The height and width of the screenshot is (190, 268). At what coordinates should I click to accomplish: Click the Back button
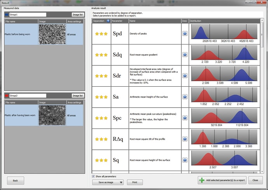16,180
